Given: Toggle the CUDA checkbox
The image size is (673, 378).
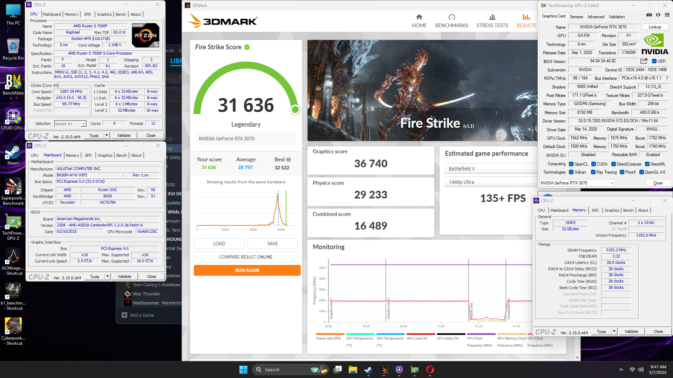Looking at the screenshot, I should point(593,164).
